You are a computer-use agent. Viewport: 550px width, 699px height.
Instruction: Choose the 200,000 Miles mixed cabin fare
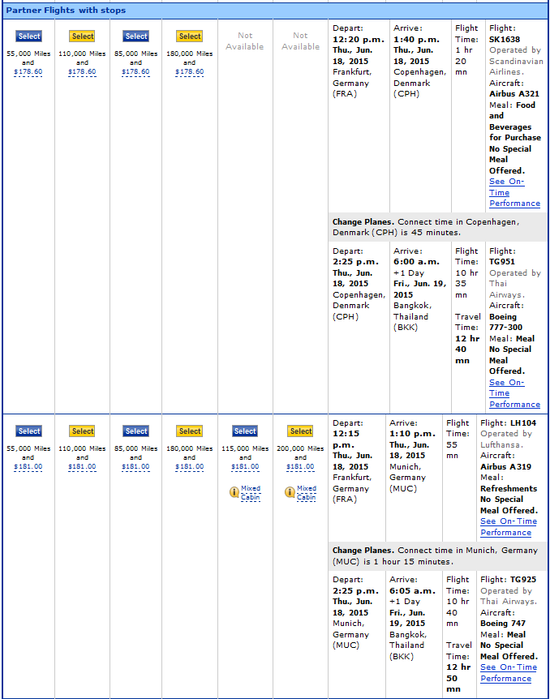[300, 431]
